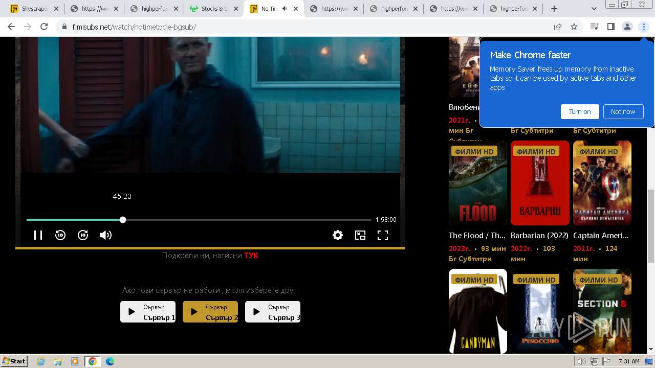
Task: Click the 7:31 AM clock
Action: pyautogui.click(x=629, y=361)
